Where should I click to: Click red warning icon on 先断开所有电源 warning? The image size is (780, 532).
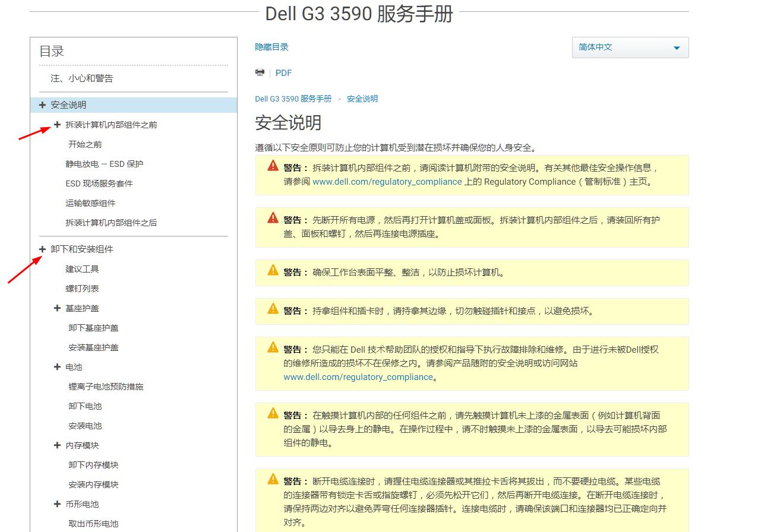271,217
